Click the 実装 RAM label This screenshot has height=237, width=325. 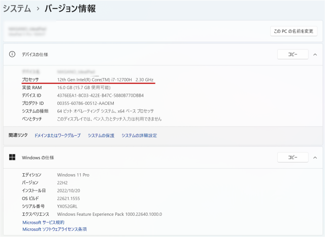point(32,88)
